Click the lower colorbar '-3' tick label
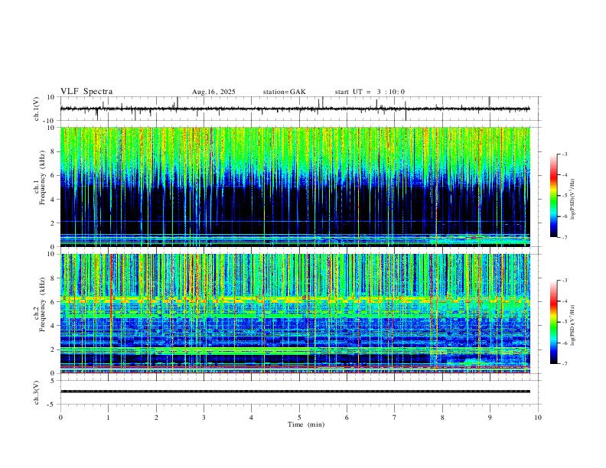Image resolution: width=606 pixels, height=468 pixels. click(564, 281)
